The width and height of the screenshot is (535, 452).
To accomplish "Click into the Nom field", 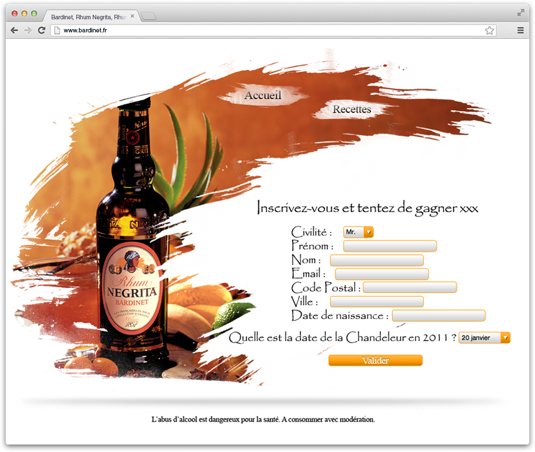I will 377,260.
